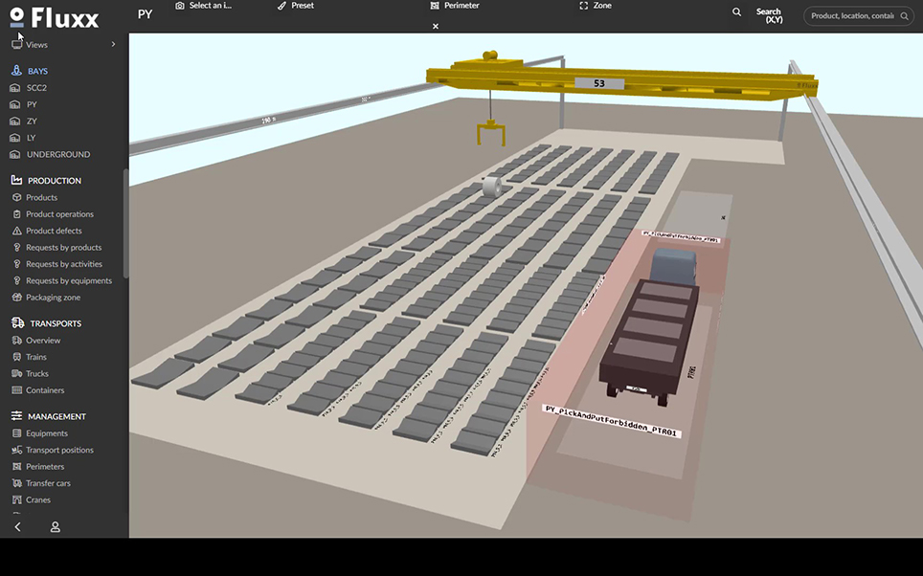This screenshot has width=923, height=576.
Task: Expand the Views menu
Action: point(36,44)
